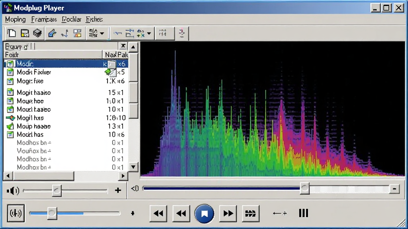Open the Mopling menu
Image resolution: width=408 pixels, height=229 pixels.
pos(16,19)
